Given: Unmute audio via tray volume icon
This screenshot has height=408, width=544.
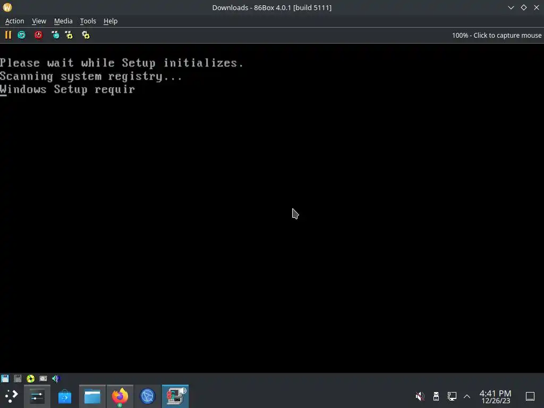Looking at the screenshot, I should (420, 396).
